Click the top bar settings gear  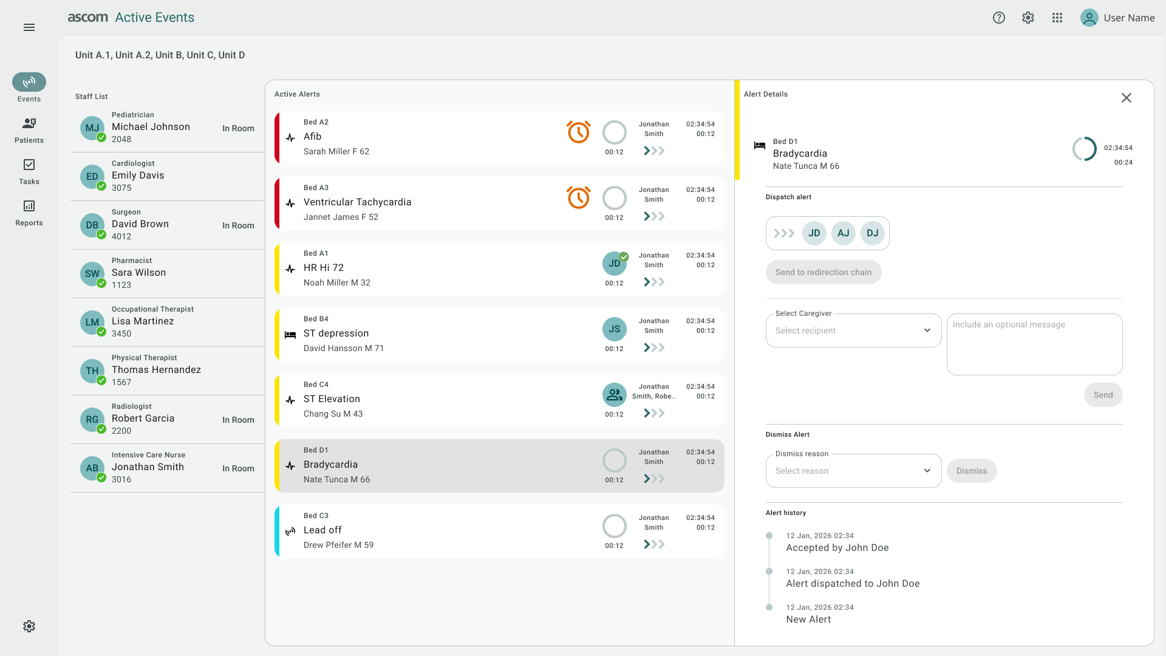[x=1028, y=18]
